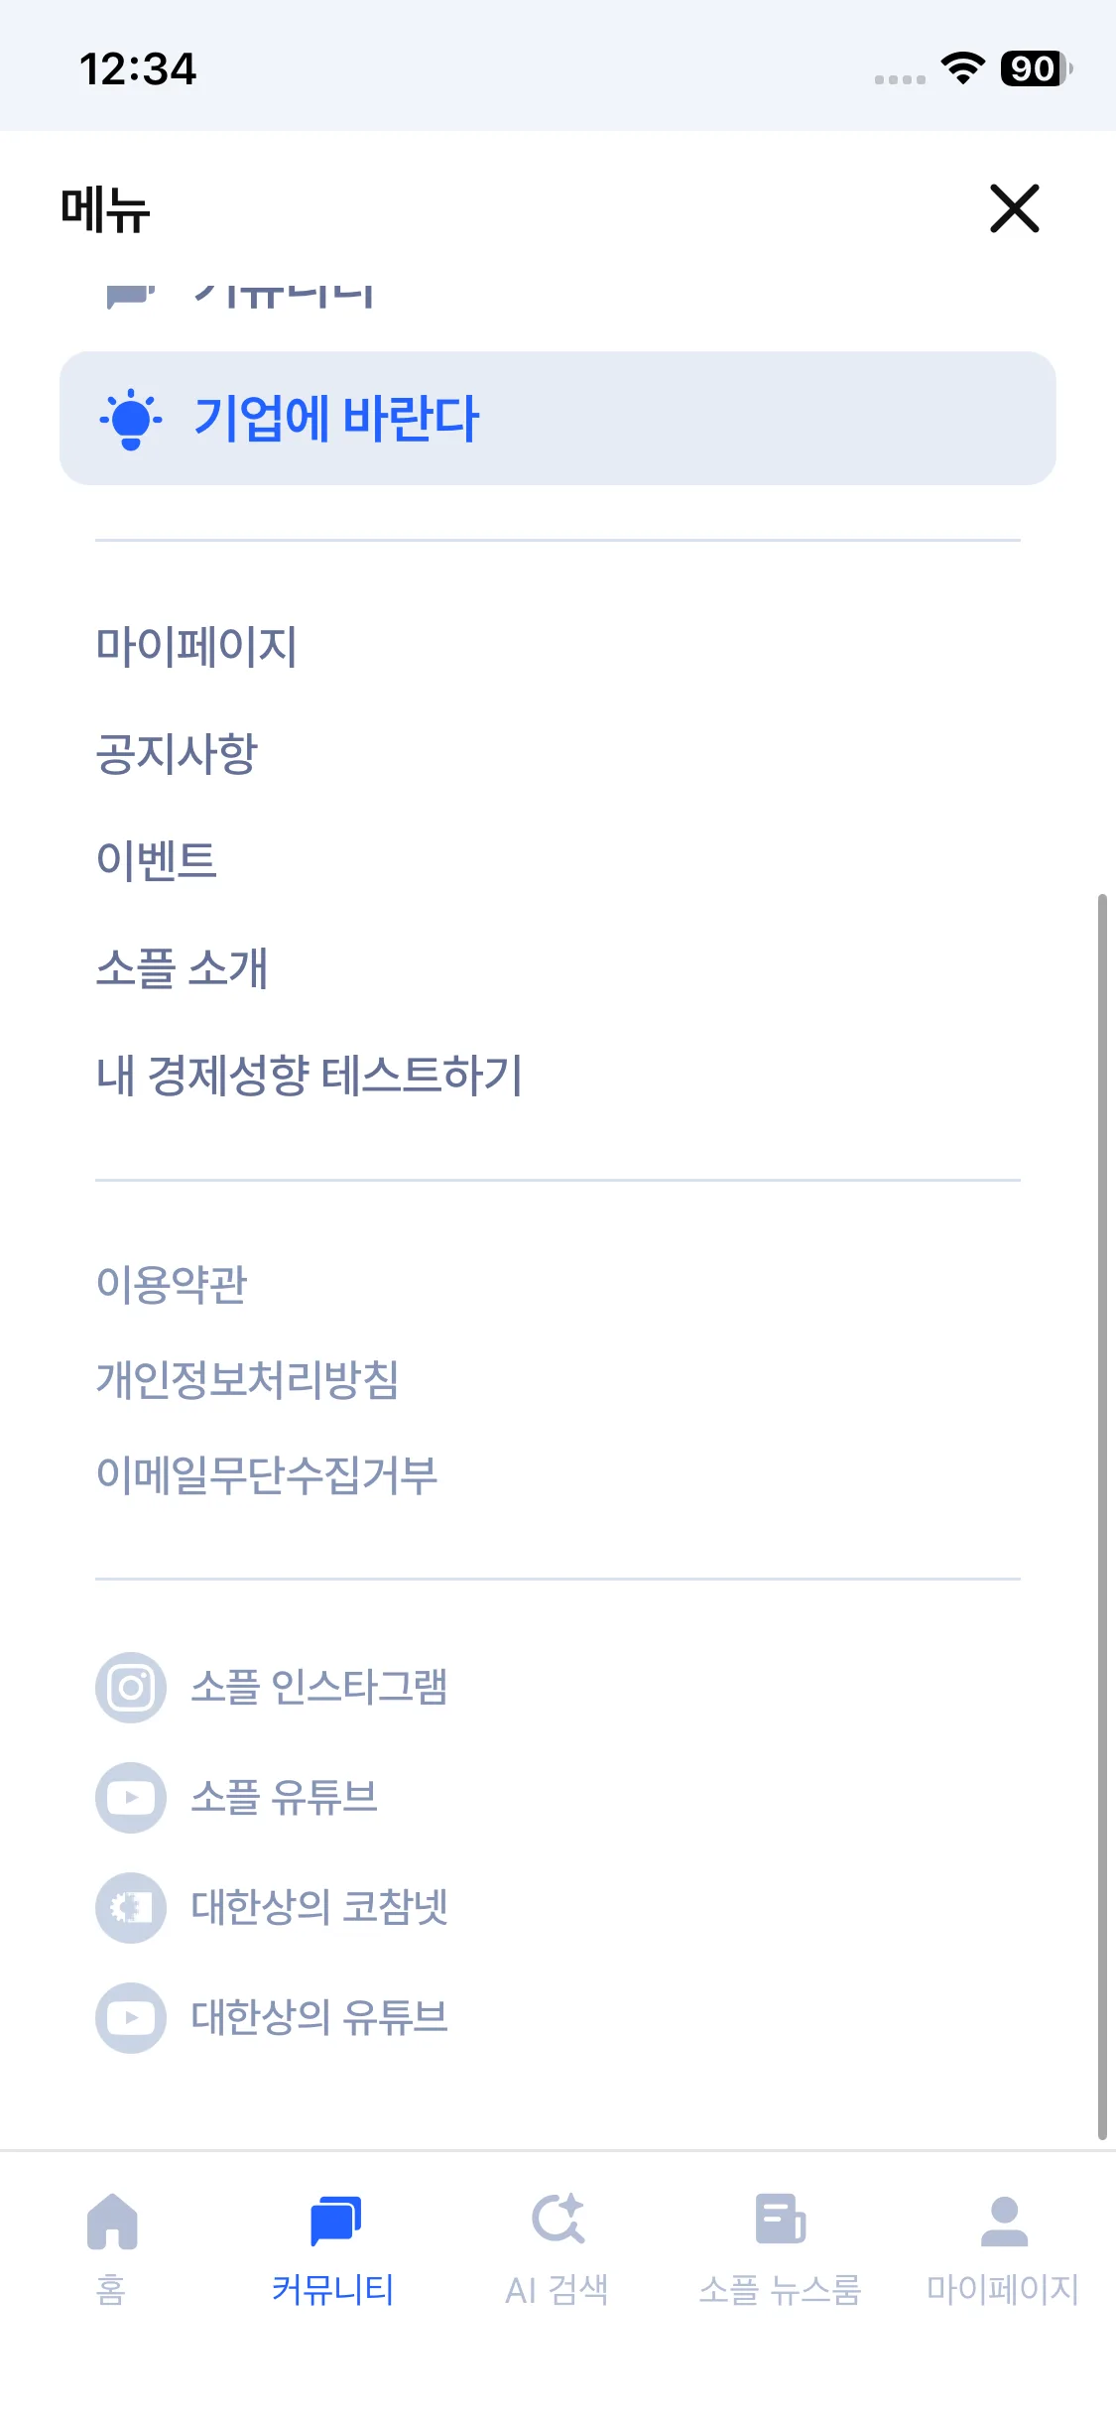The image size is (1116, 2417).
Task: Close the 메뉴 panel with X
Action: [1014, 208]
